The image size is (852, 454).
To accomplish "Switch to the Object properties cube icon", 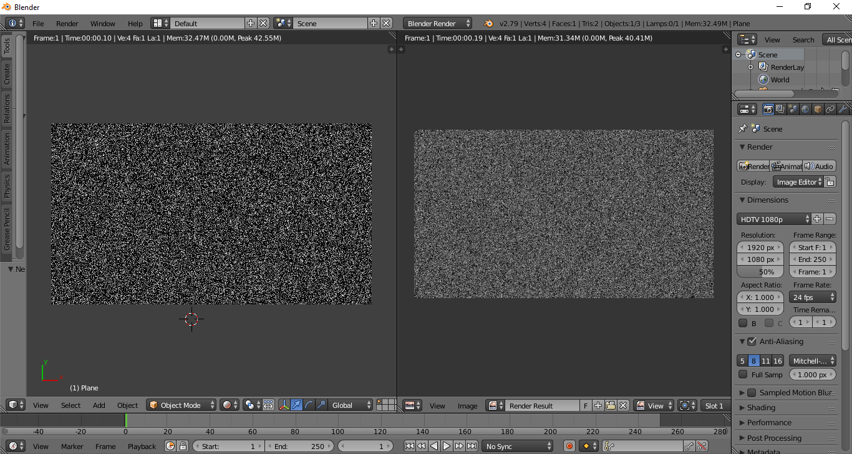I will (816, 109).
